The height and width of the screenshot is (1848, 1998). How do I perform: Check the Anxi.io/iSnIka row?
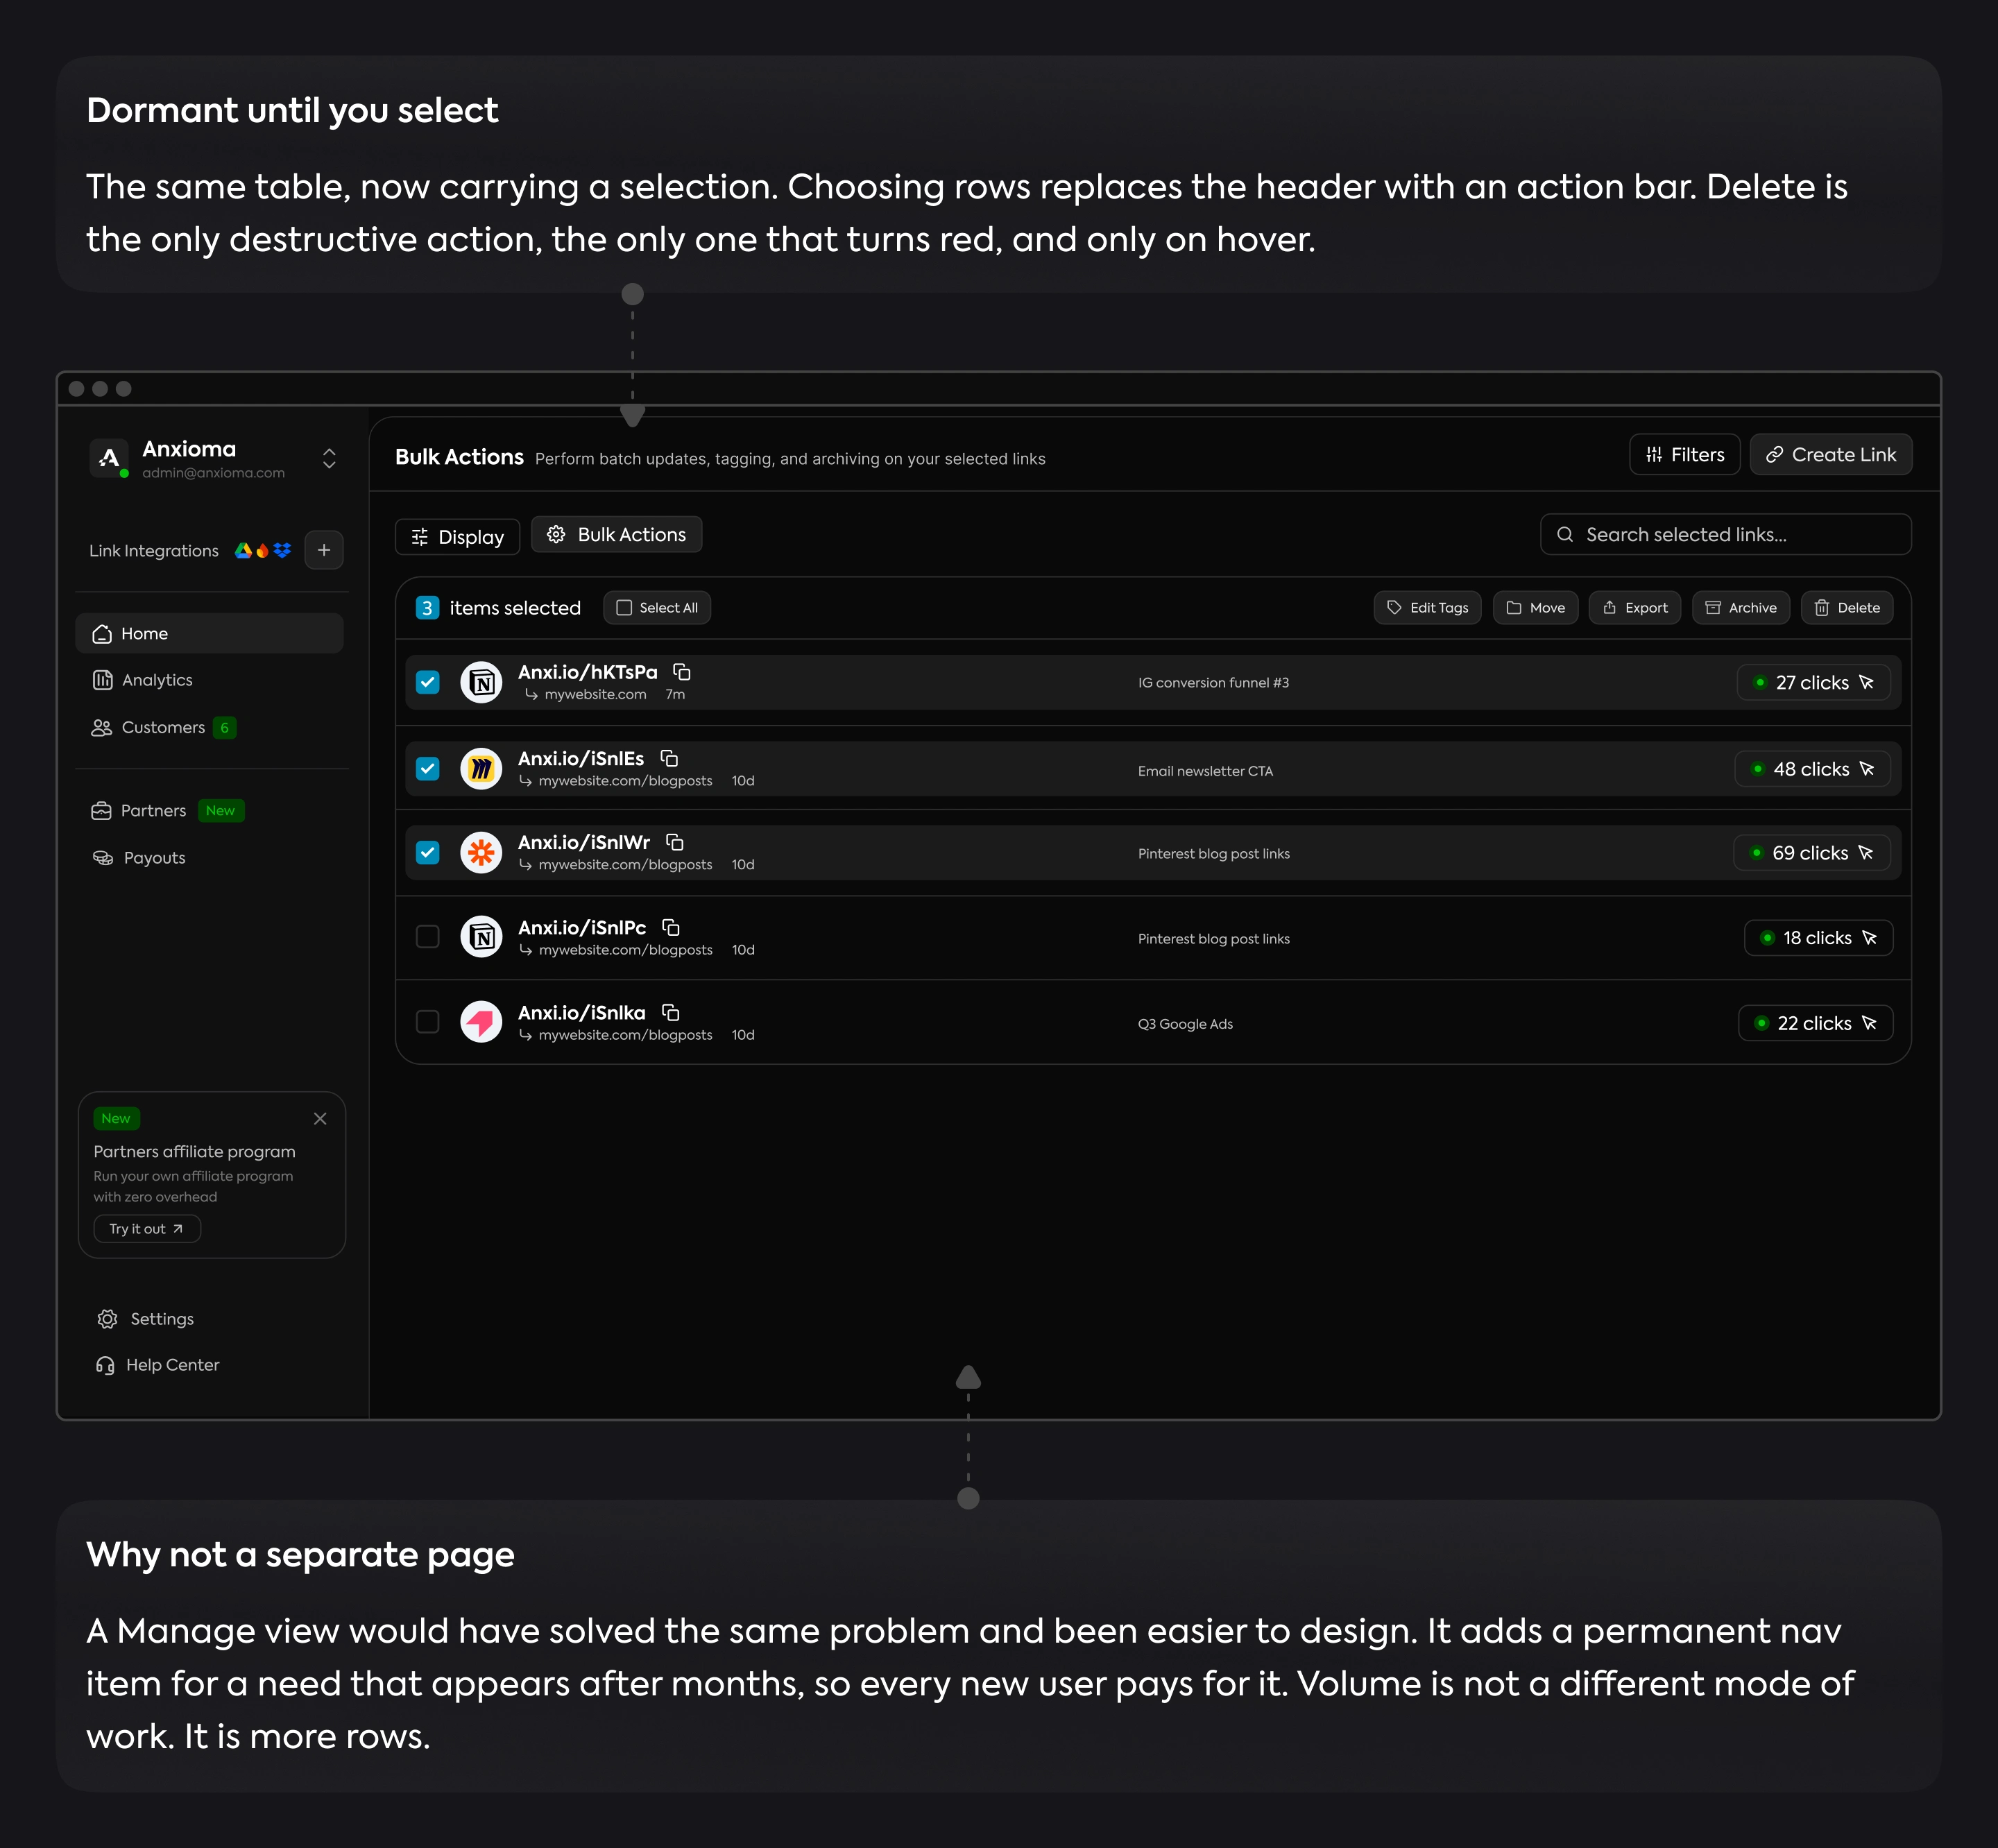pos(428,1021)
